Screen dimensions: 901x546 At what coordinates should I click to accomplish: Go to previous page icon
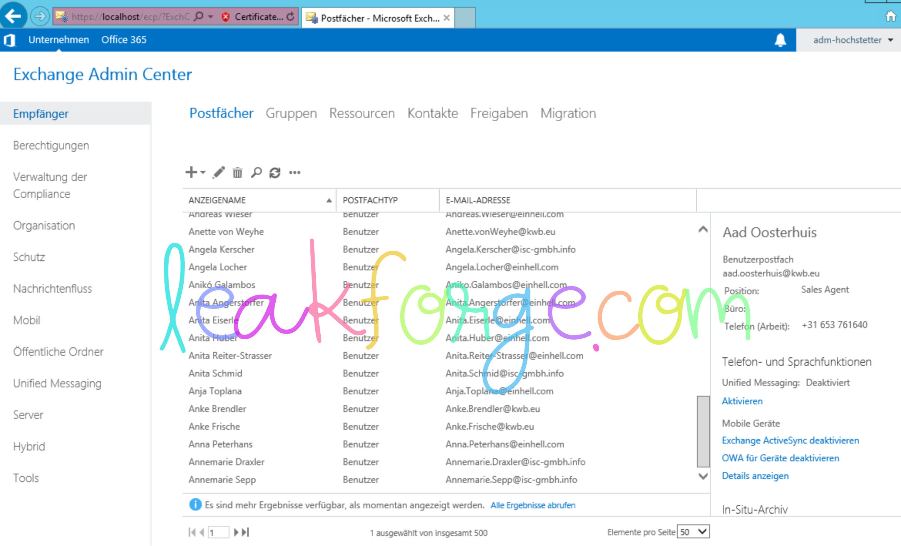tap(202, 532)
